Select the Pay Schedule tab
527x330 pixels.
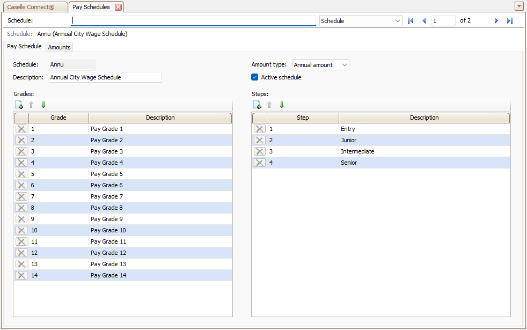pyautogui.click(x=24, y=46)
